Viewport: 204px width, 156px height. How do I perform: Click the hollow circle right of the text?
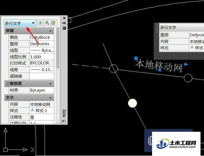[188, 78]
